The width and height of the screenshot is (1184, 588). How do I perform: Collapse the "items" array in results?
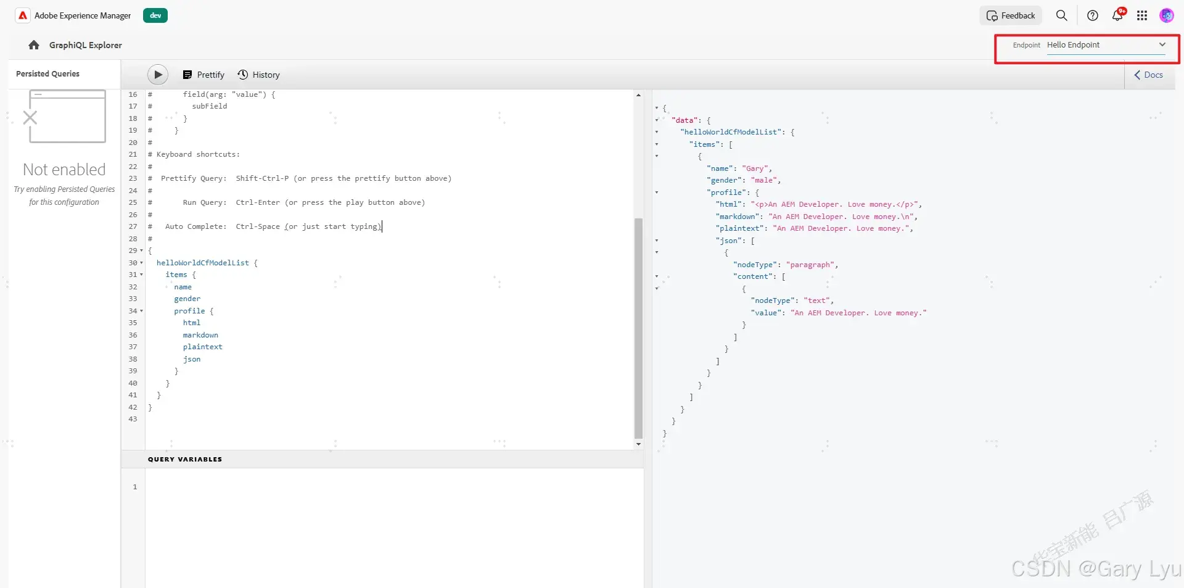(657, 144)
